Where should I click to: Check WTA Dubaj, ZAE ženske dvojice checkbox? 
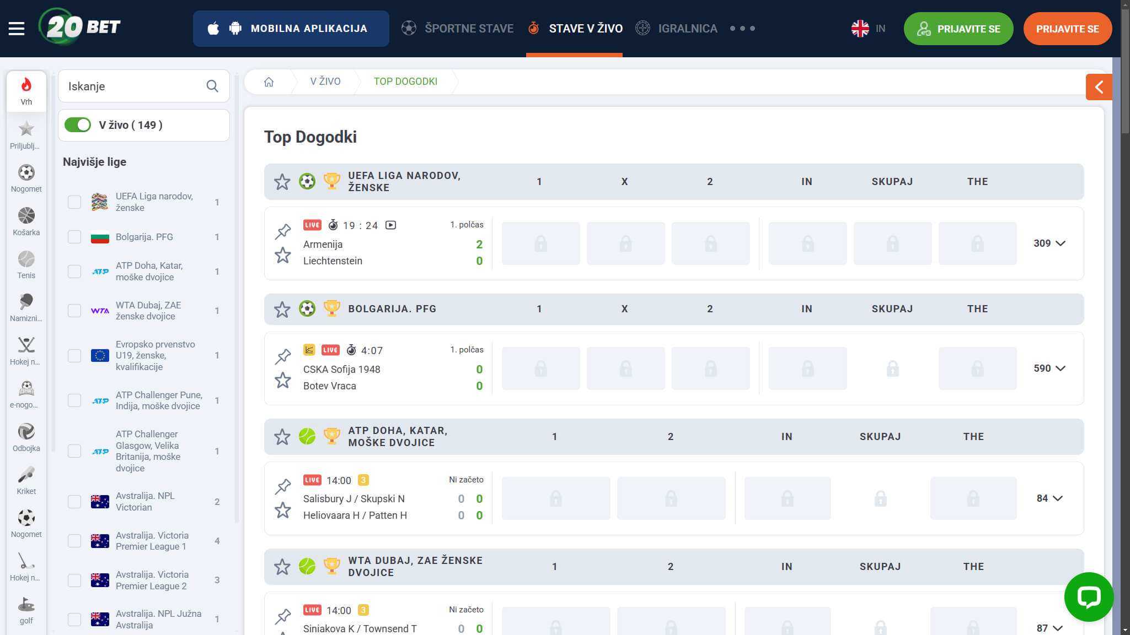point(74,311)
